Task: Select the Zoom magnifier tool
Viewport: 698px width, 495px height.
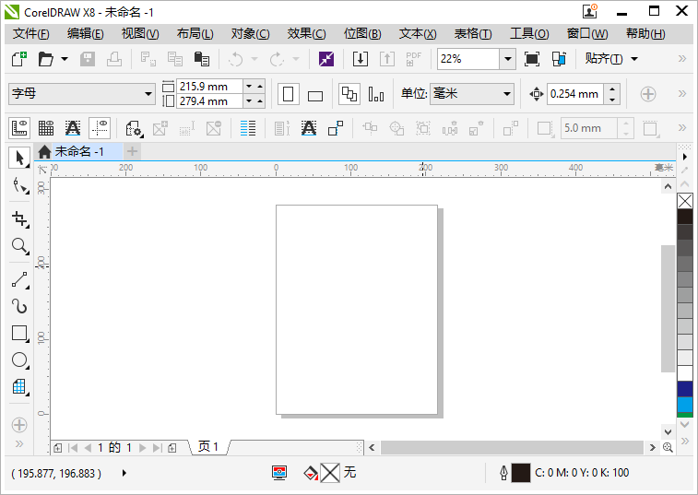Action: point(18,245)
